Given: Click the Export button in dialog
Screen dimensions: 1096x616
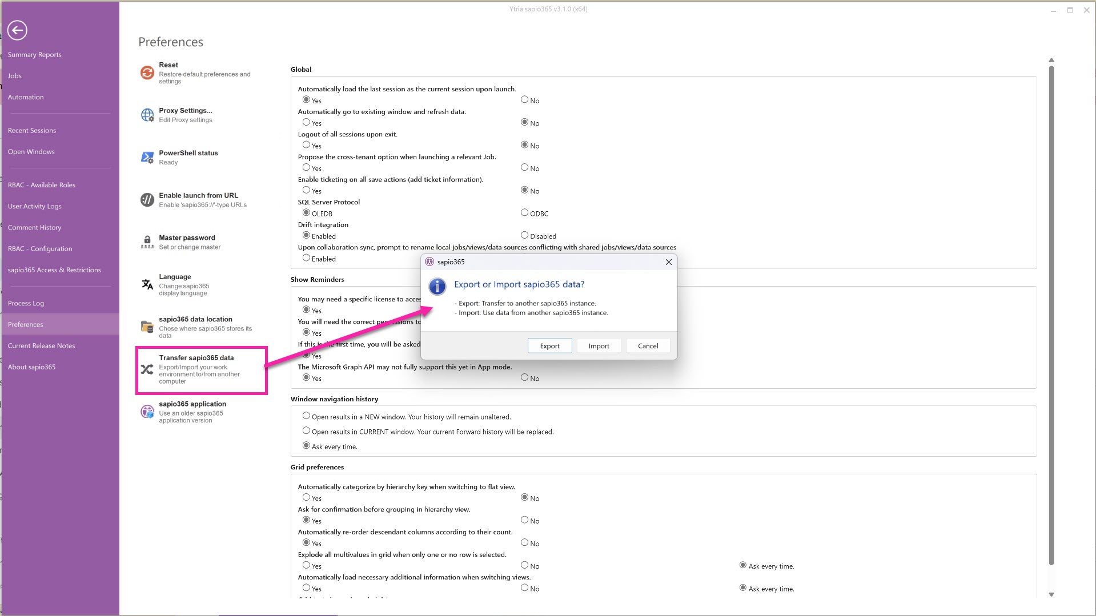Looking at the screenshot, I should point(549,346).
